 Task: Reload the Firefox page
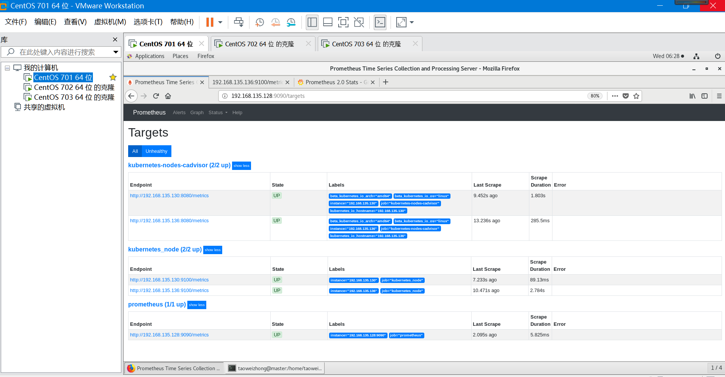click(x=156, y=96)
